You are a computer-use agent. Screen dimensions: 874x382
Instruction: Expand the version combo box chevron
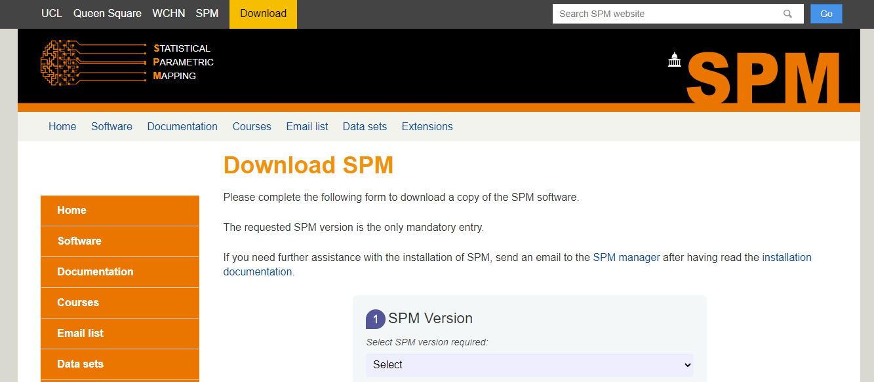point(688,365)
